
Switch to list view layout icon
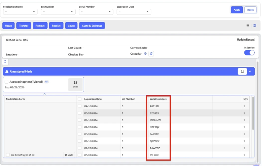pos(247,26)
